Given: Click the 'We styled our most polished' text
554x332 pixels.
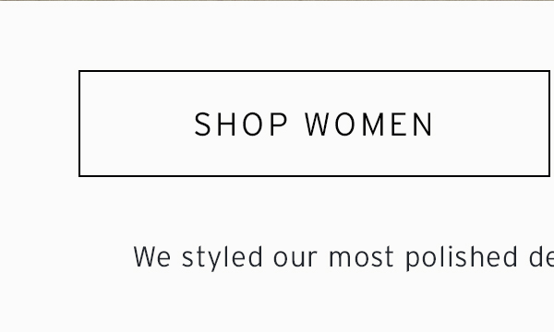Looking at the screenshot, I should tap(325, 258).
